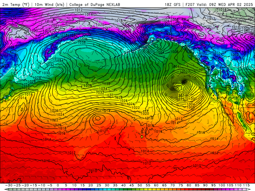Click the colorbar label '85'
This screenshot has width=255, height=191.
(x=197, y=185)
